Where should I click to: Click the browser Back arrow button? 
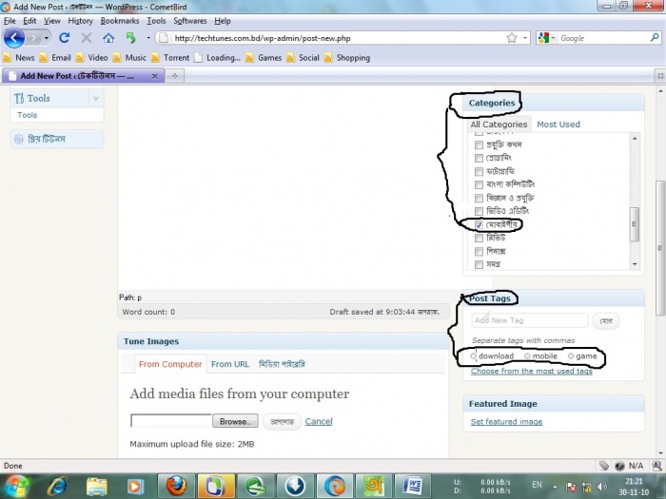(x=14, y=38)
